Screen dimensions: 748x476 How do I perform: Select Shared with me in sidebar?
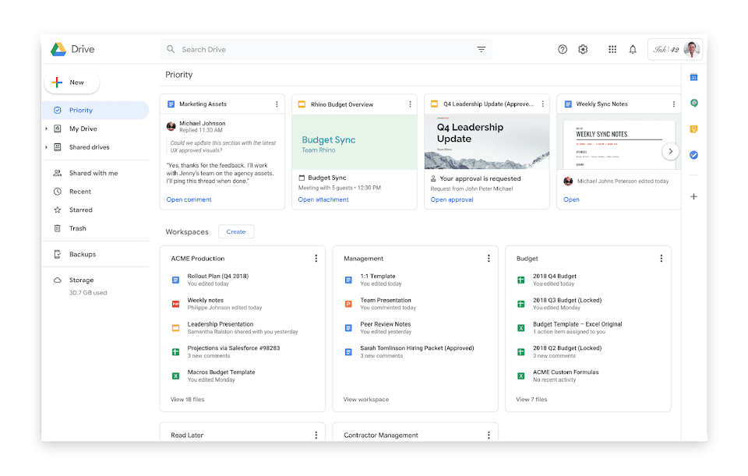(x=93, y=173)
